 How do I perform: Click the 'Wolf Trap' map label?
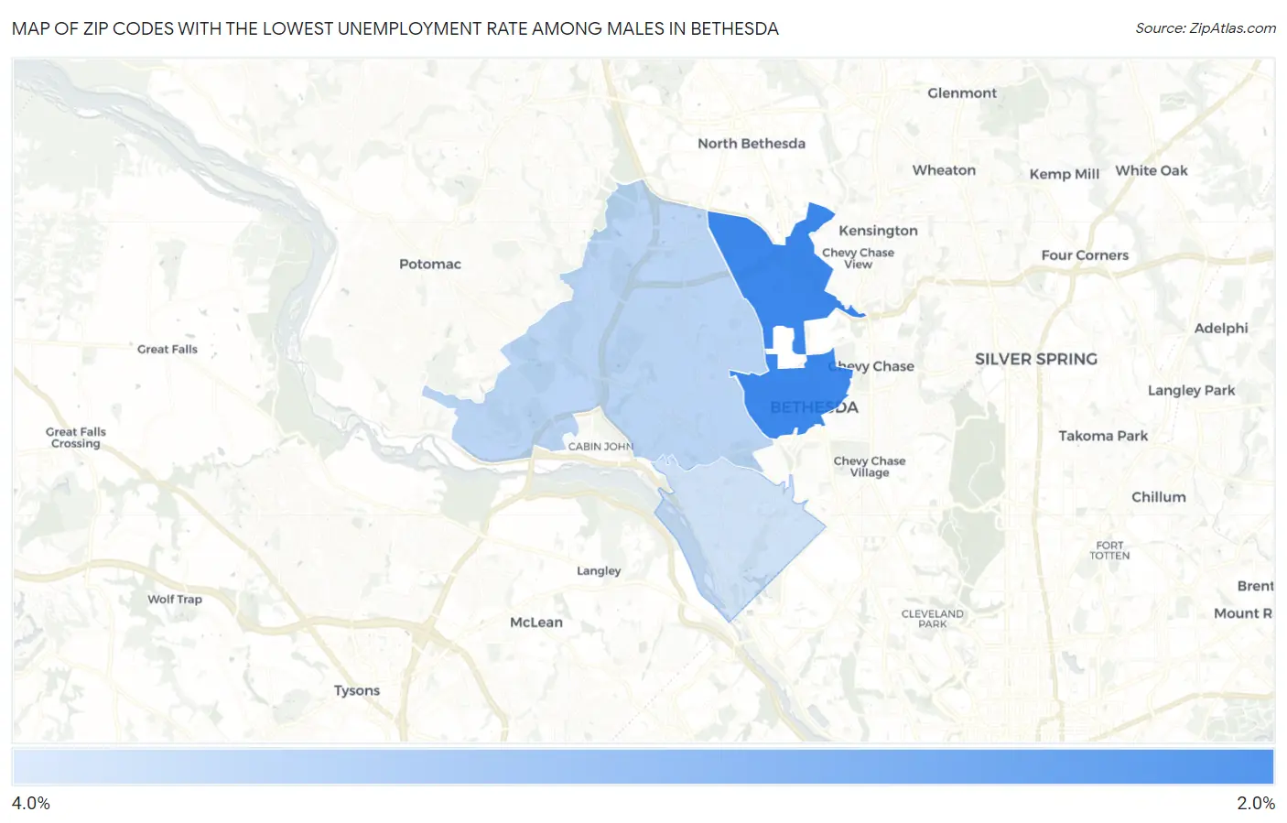[x=175, y=599]
